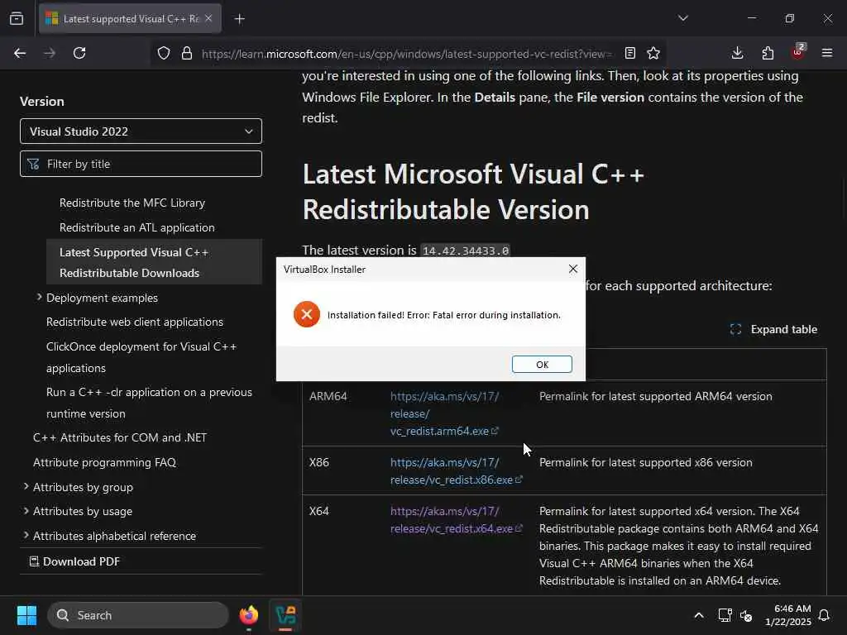This screenshot has height=635, width=847.
Task: Click the muted volume tray icon
Action: pos(746,615)
